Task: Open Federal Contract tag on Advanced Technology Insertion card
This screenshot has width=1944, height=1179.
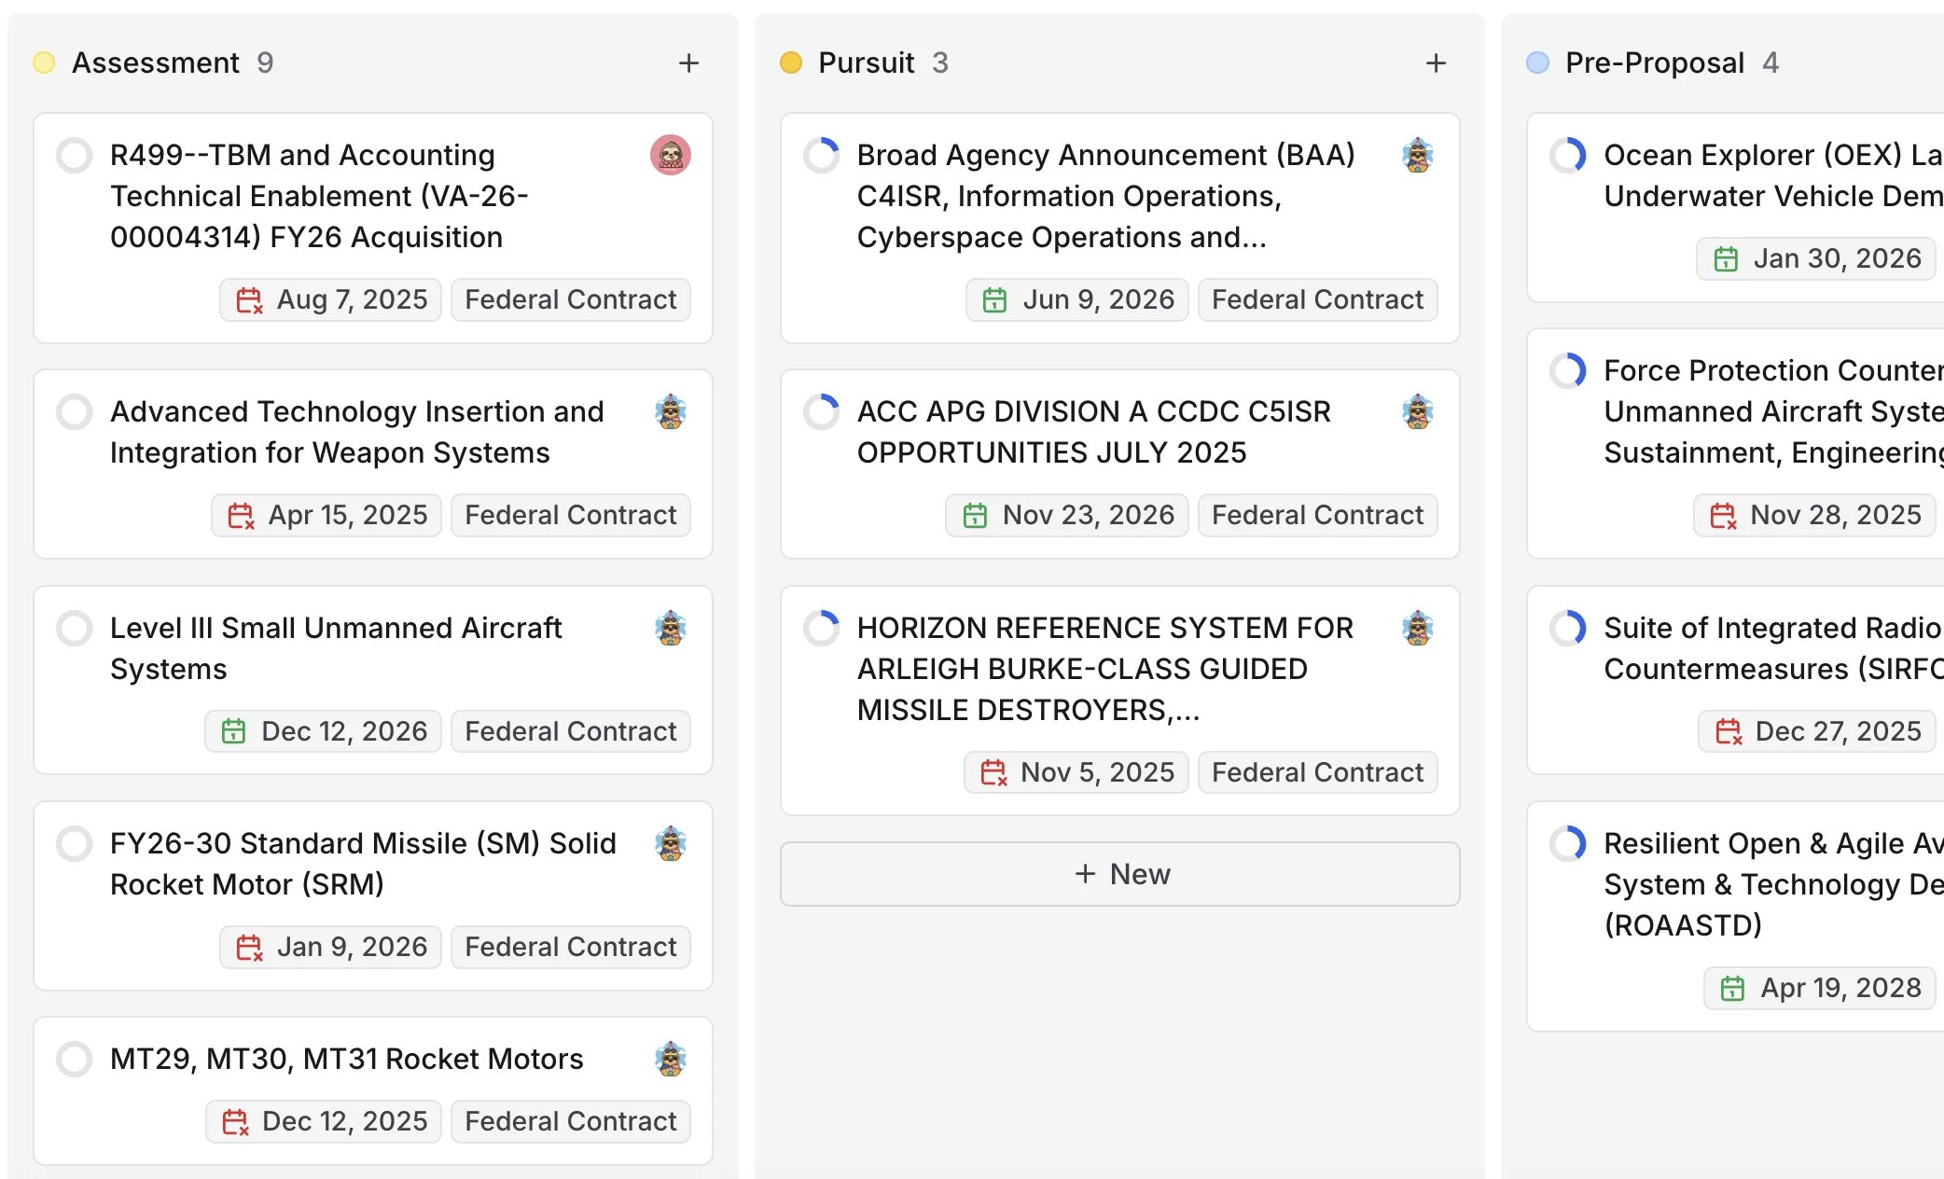Action: tap(571, 515)
